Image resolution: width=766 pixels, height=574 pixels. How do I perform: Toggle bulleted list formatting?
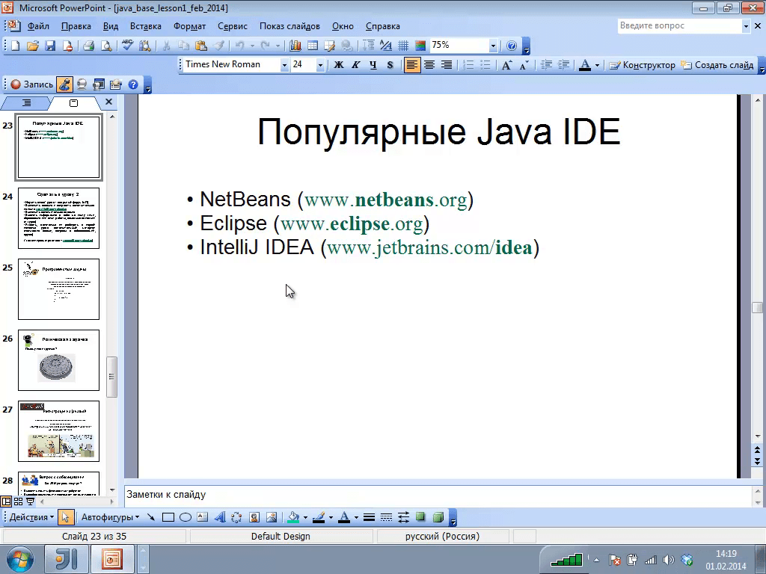tap(485, 65)
